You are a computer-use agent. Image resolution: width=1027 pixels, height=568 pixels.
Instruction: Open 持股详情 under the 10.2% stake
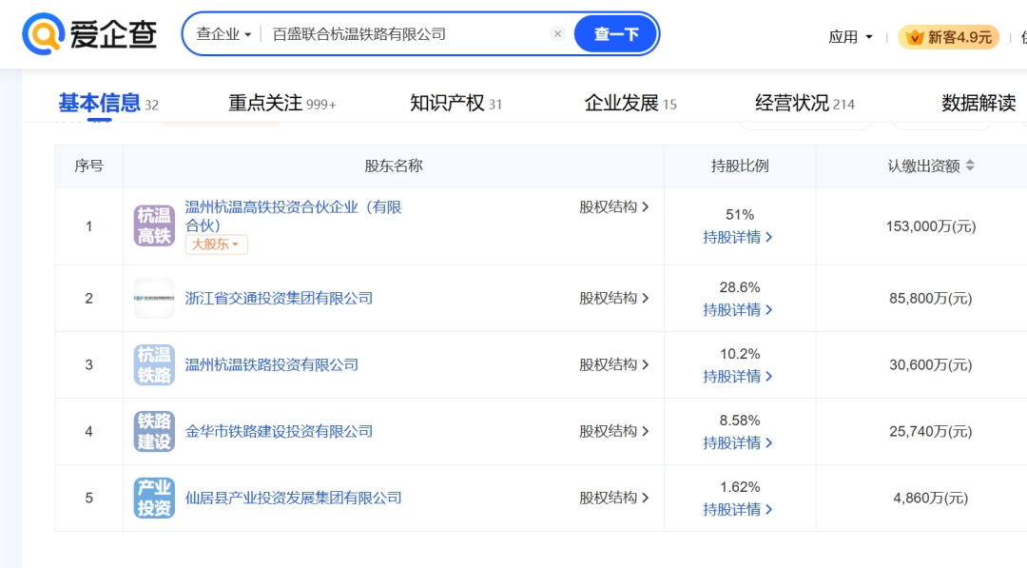pyautogui.click(x=738, y=377)
